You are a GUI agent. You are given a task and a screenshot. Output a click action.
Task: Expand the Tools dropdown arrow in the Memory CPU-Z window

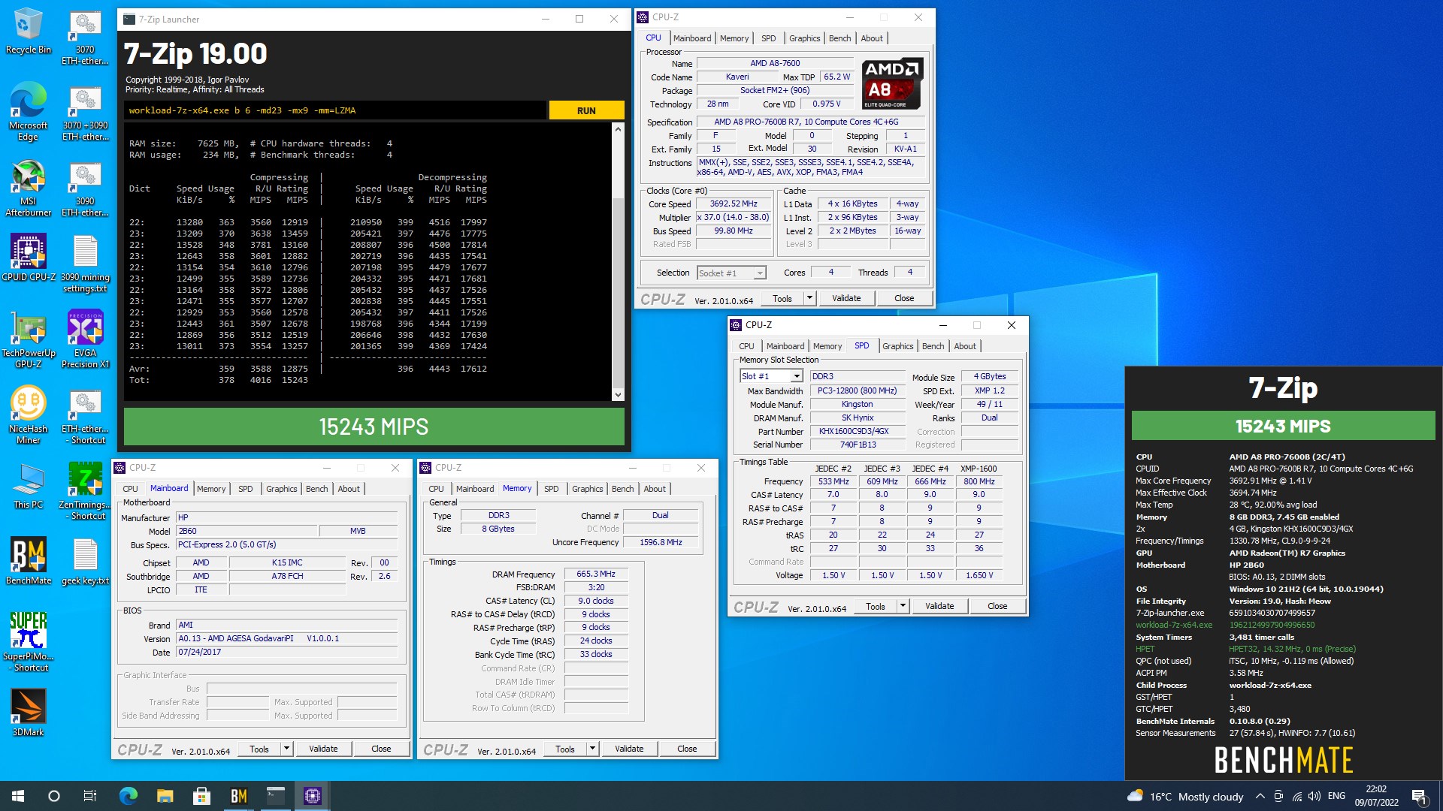[x=592, y=749]
